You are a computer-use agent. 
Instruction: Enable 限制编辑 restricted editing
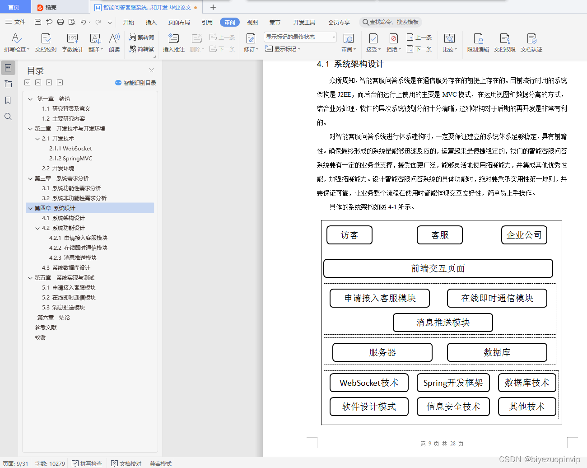click(x=477, y=43)
